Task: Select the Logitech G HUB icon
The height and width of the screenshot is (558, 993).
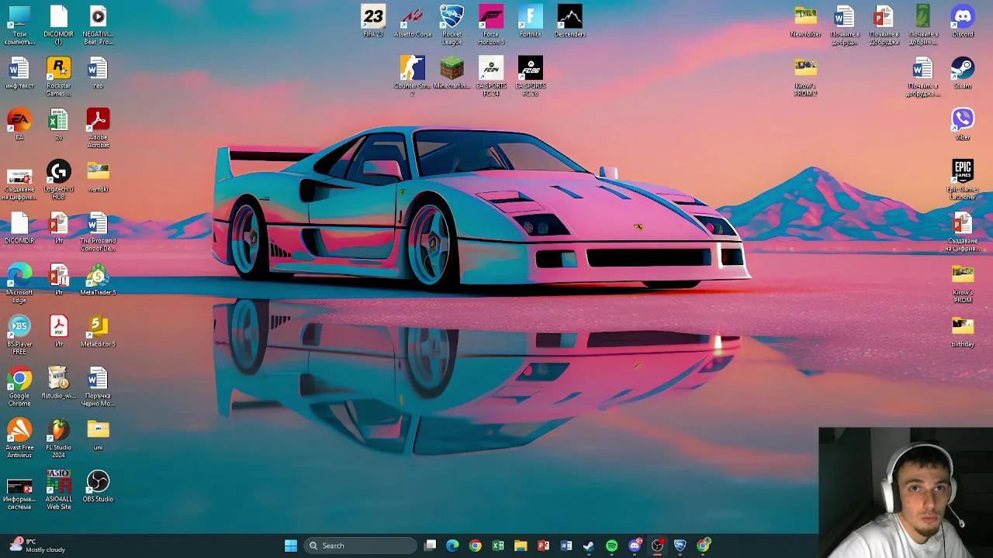Action: pyautogui.click(x=59, y=180)
